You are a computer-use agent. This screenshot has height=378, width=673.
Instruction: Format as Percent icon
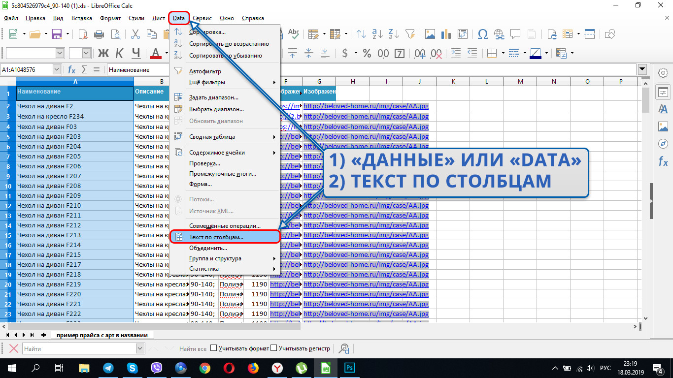pos(367,53)
